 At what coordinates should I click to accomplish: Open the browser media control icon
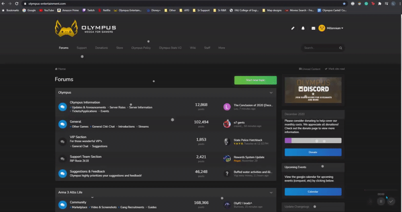386,4
